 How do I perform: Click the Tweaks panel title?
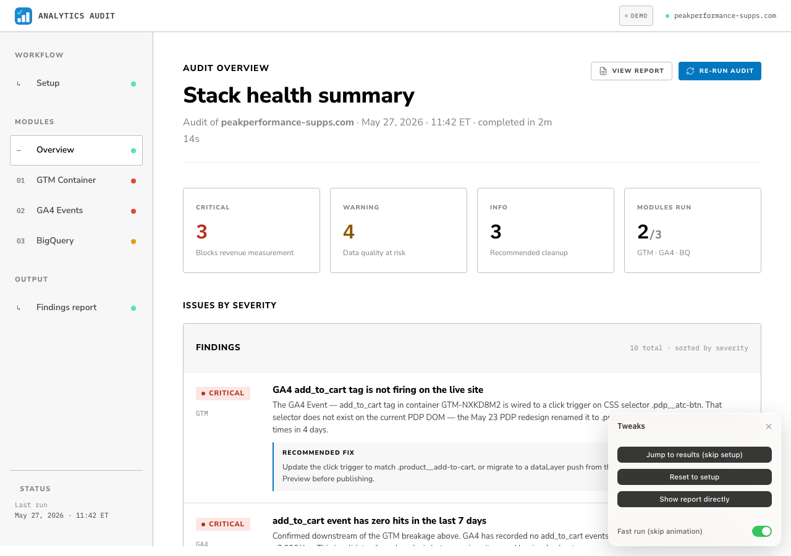pyautogui.click(x=631, y=426)
